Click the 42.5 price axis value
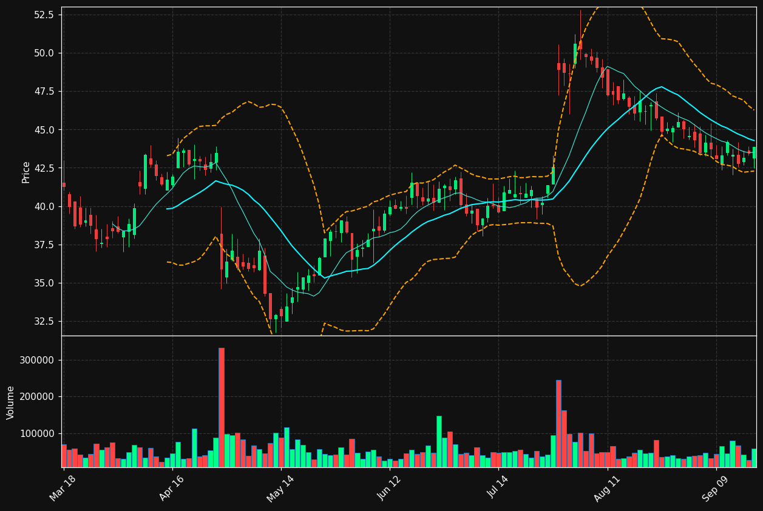This screenshot has width=763, height=511. click(x=44, y=168)
